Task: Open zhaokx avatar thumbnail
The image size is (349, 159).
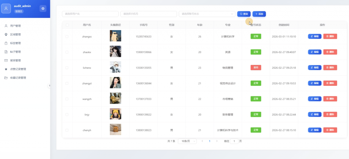Action: pyautogui.click(x=115, y=51)
